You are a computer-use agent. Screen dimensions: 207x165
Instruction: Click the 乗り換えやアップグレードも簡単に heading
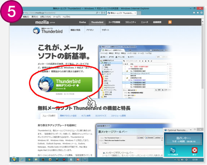coord(57,125)
